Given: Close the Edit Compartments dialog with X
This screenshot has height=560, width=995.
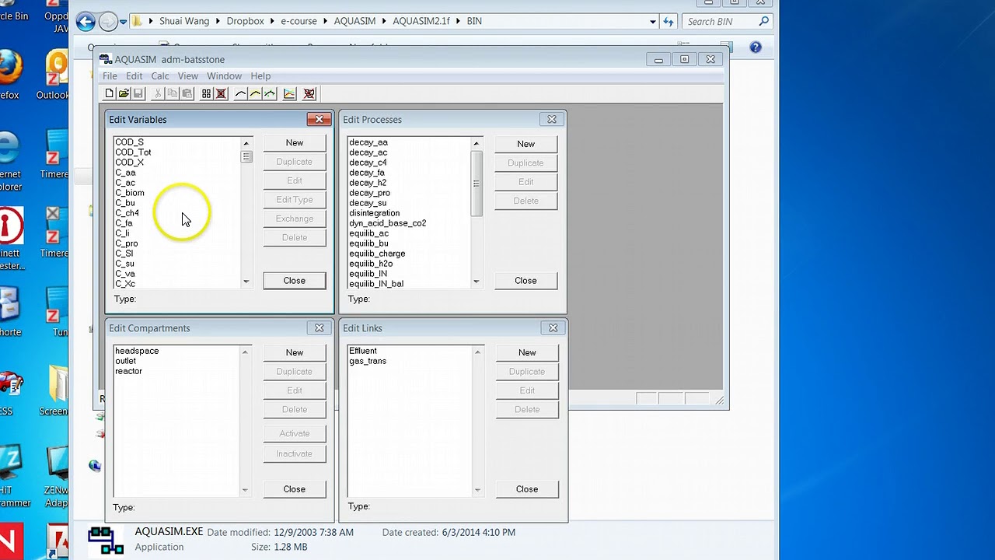Looking at the screenshot, I should [x=319, y=327].
